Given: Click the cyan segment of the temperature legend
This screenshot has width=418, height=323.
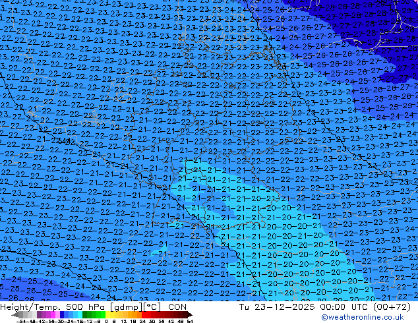Looking at the screenshot, I should 80,314.
